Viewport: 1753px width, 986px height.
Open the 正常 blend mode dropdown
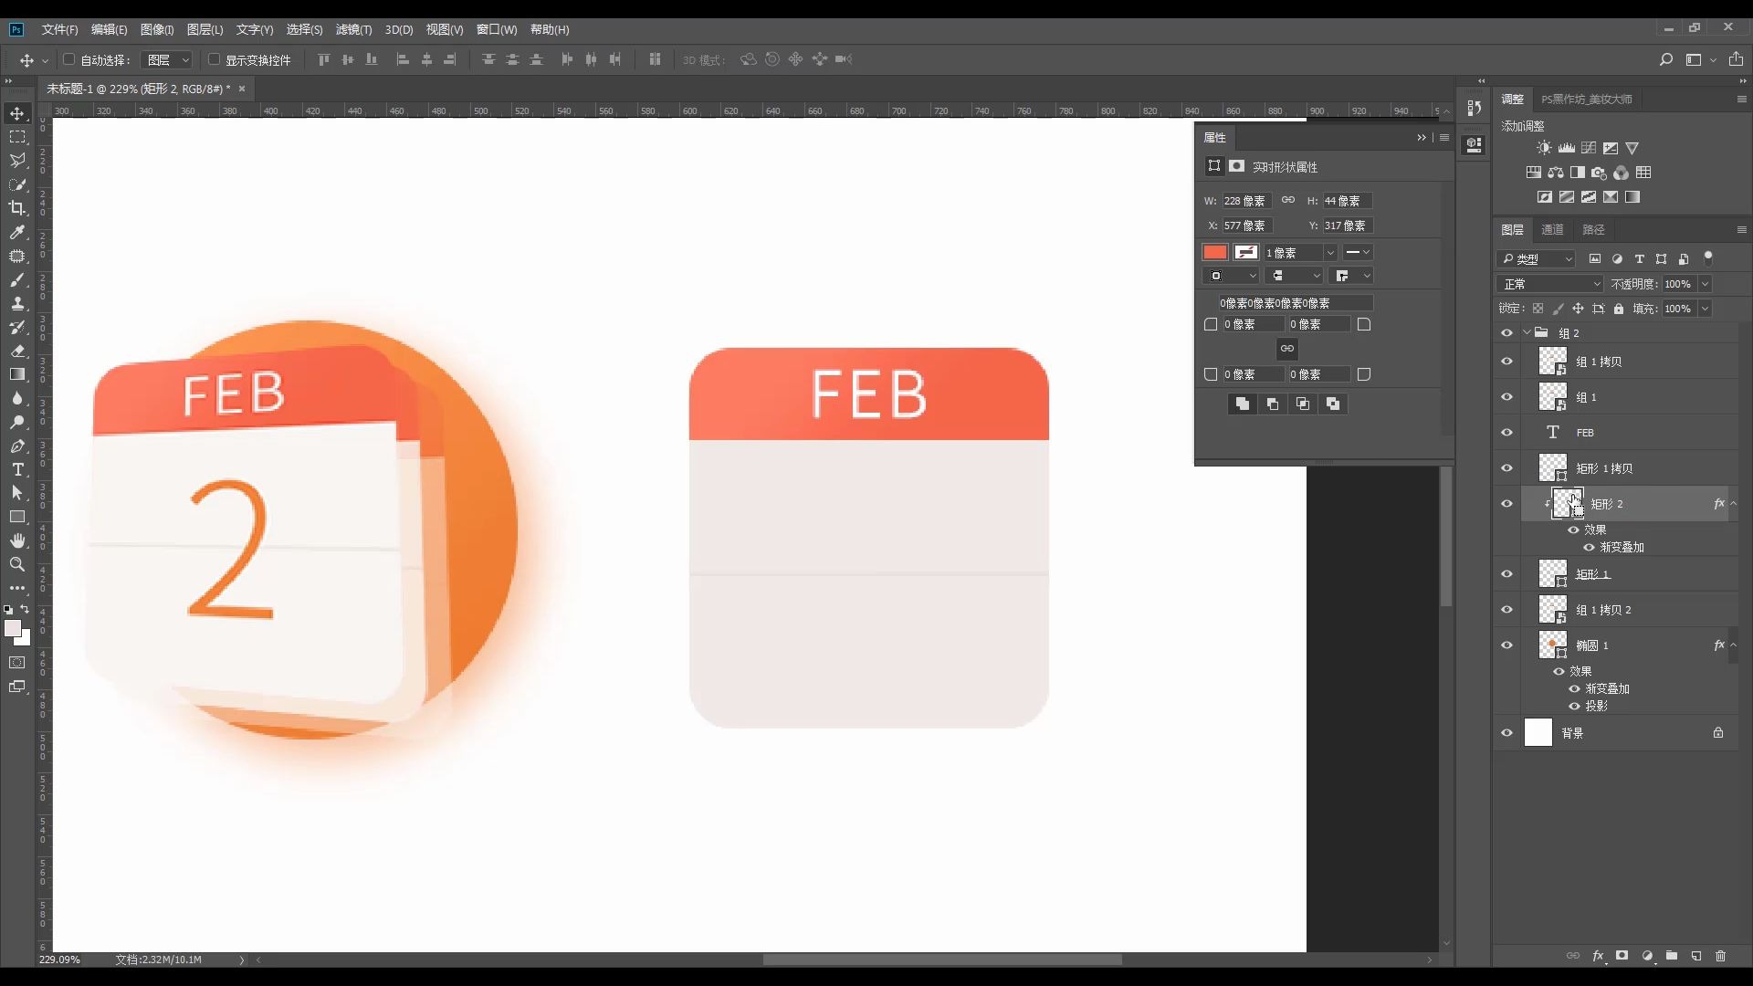pyautogui.click(x=1549, y=284)
